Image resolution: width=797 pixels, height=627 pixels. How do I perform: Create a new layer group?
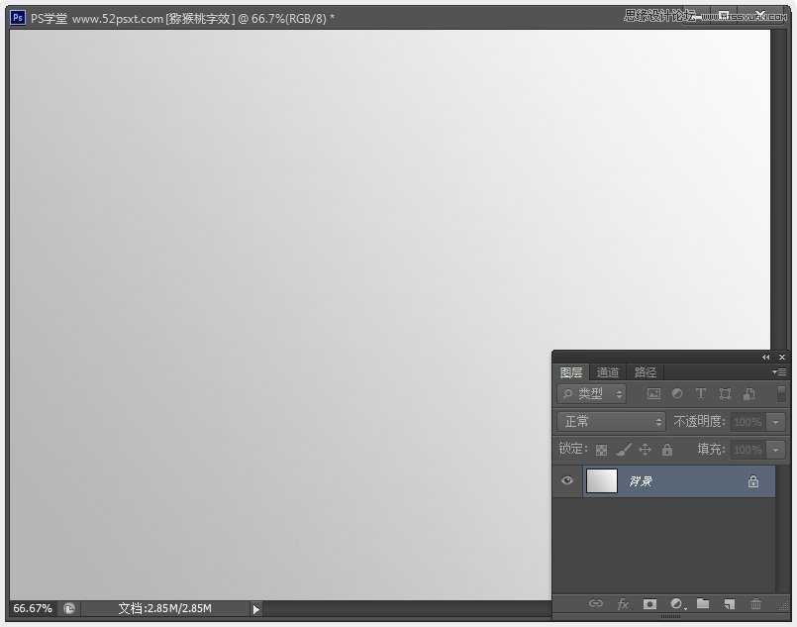pos(703,604)
